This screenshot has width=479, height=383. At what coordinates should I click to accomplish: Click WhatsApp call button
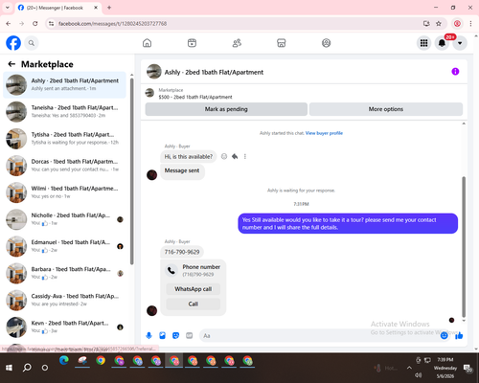[x=194, y=289]
